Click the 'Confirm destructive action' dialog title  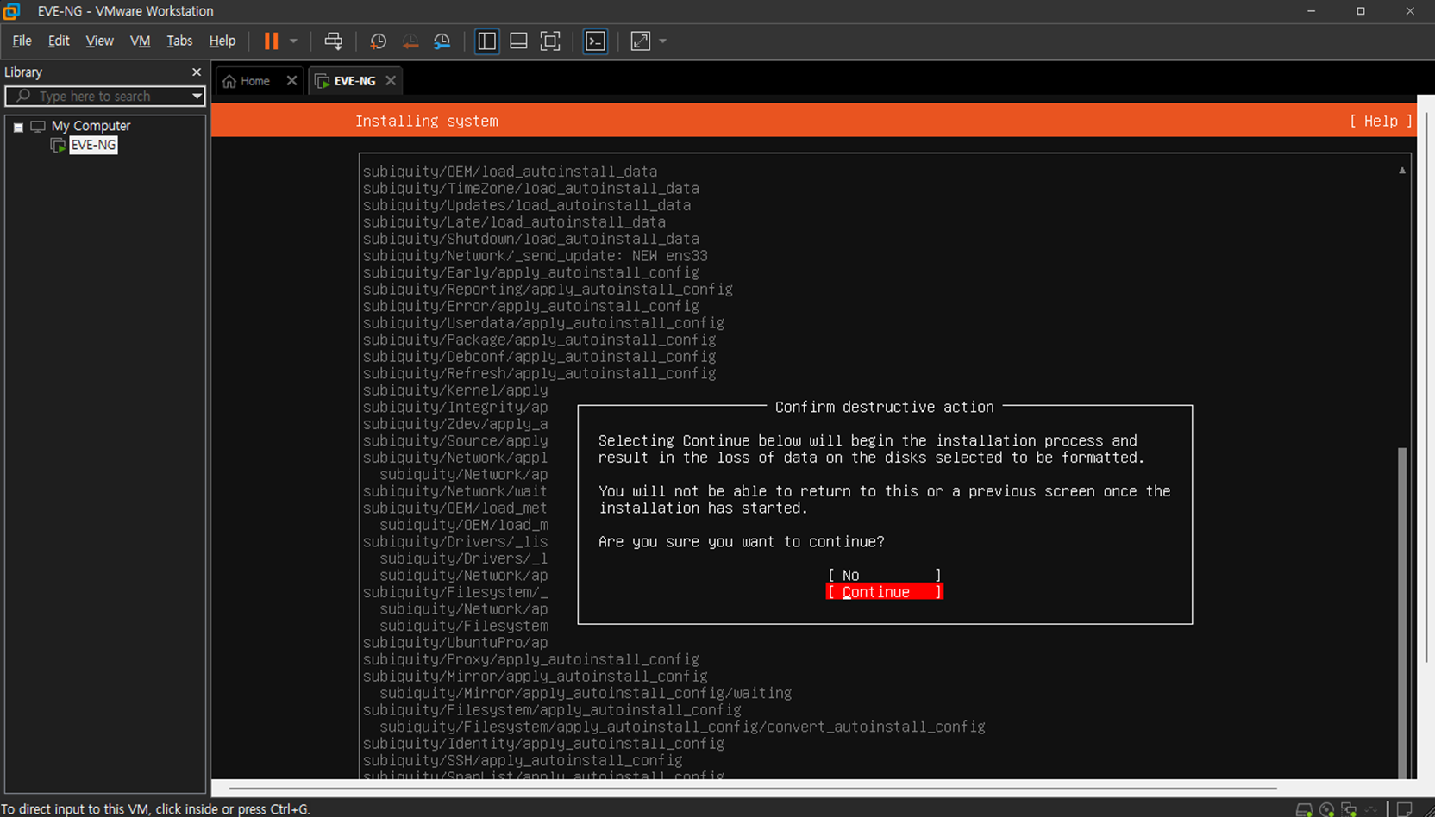click(884, 407)
